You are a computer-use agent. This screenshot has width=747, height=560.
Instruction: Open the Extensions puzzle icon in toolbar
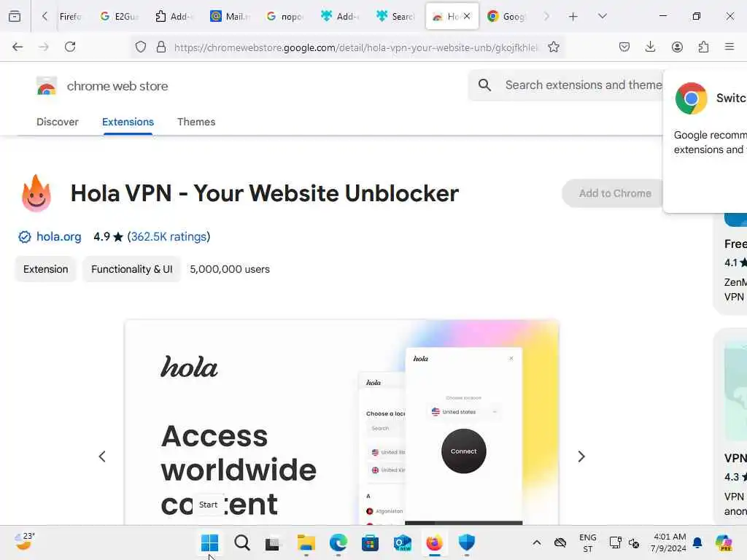703,47
